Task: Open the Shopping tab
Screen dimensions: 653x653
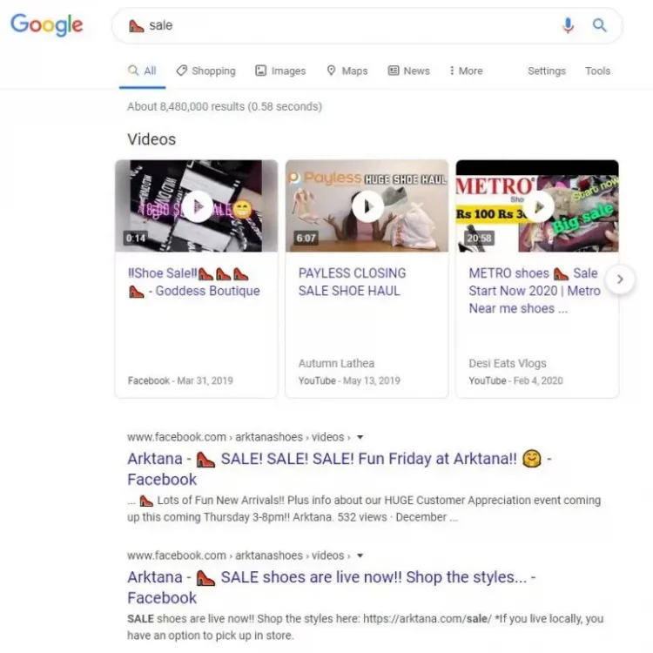Action: (205, 71)
